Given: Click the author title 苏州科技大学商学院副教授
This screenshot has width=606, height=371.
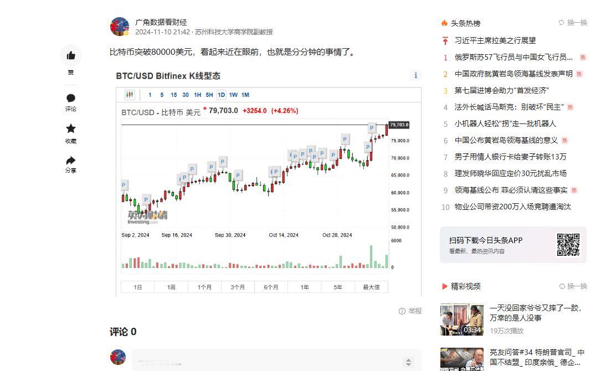Looking at the screenshot, I should [234, 32].
